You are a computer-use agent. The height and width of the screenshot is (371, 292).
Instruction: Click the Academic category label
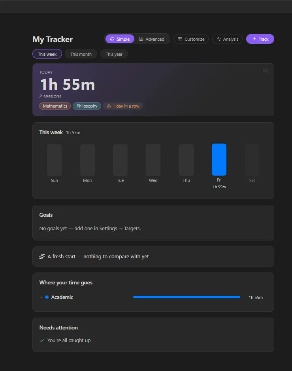pos(62,297)
